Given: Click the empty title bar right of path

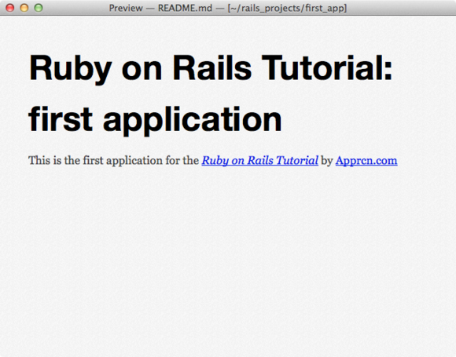Looking at the screenshot, I should point(401,8).
